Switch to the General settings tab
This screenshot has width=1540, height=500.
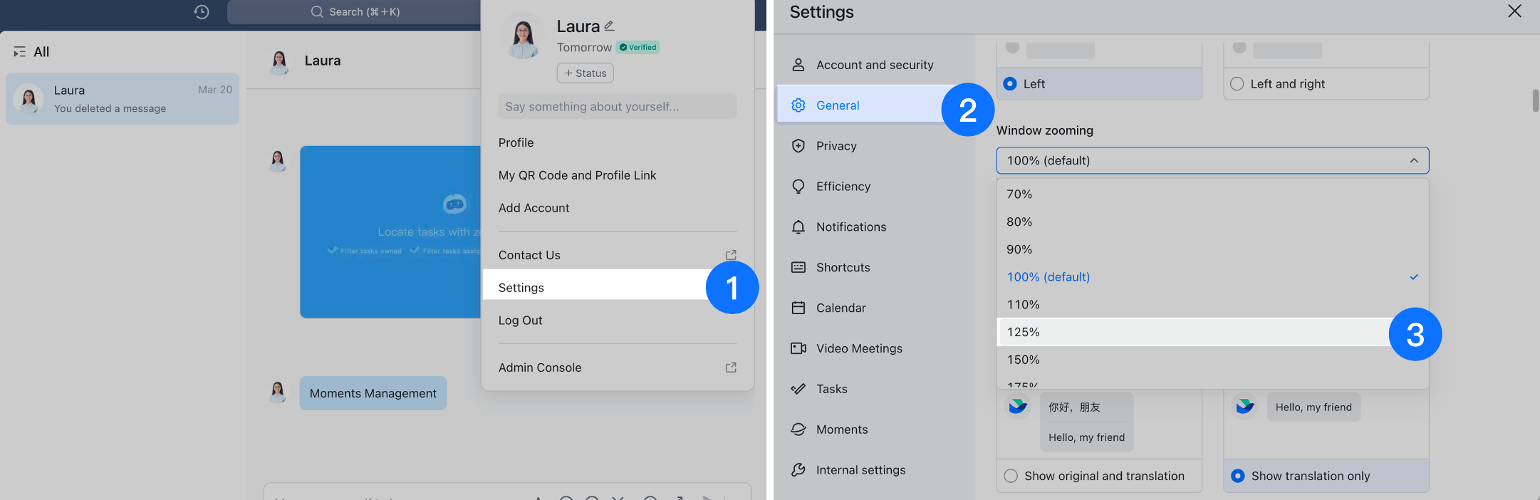(838, 105)
